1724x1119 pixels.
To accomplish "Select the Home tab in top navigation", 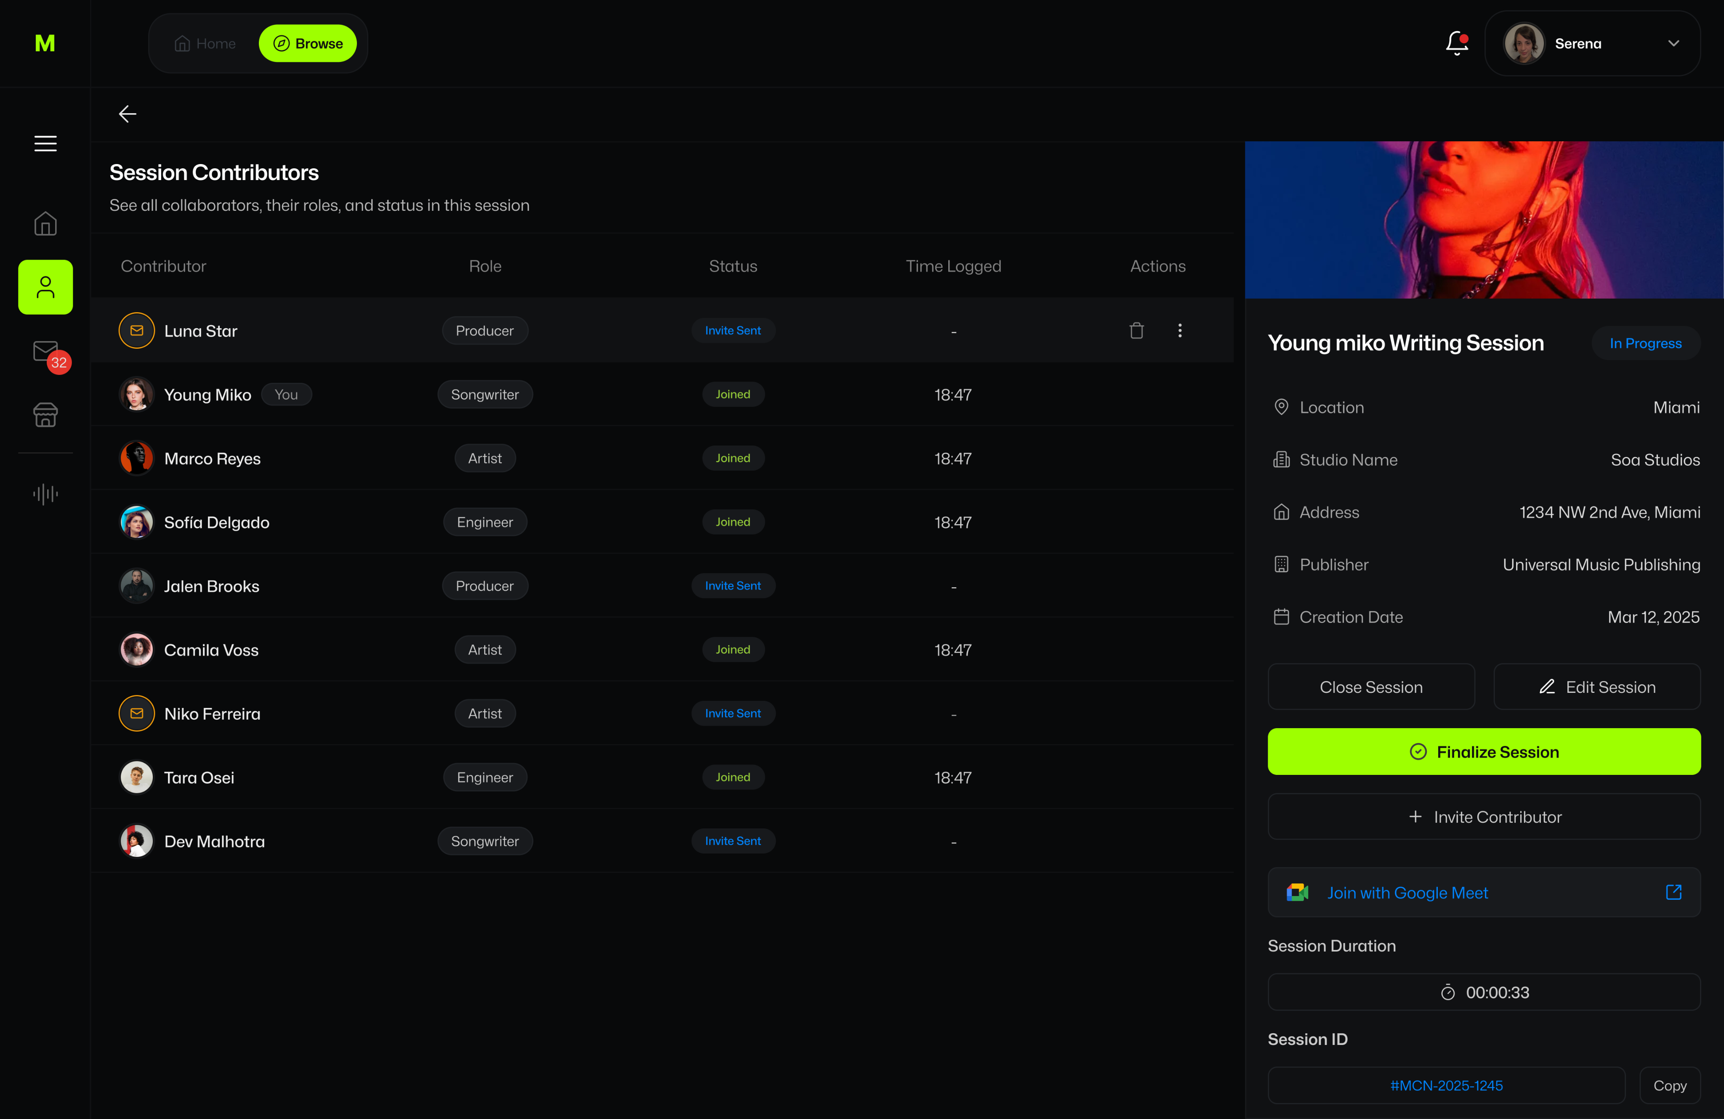I will (x=205, y=43).
